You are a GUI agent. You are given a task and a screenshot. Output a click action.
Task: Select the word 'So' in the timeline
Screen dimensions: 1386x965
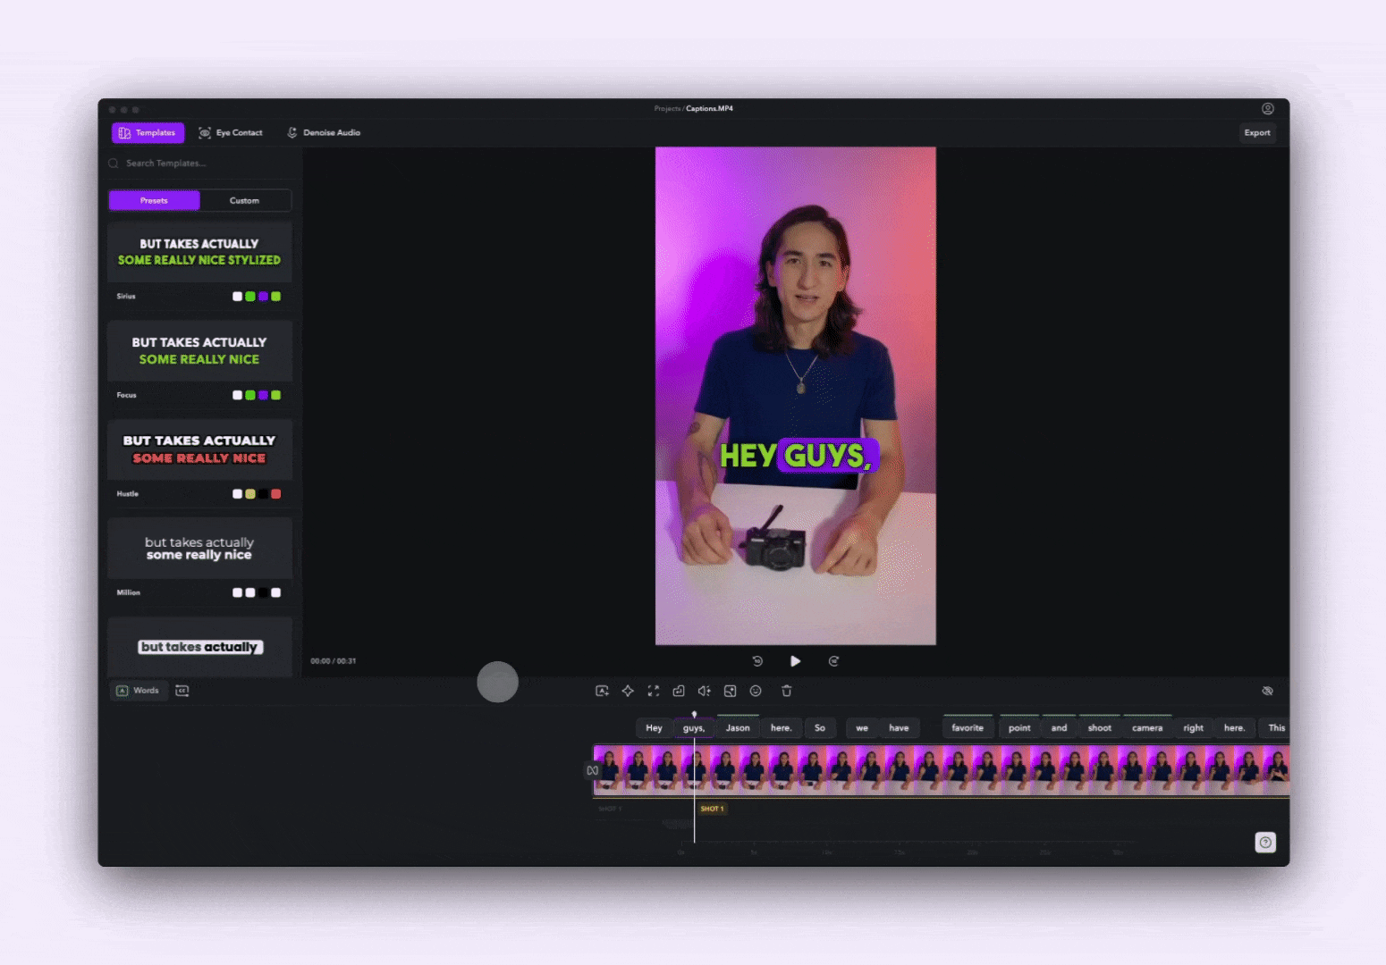click(x=820, y=728)
